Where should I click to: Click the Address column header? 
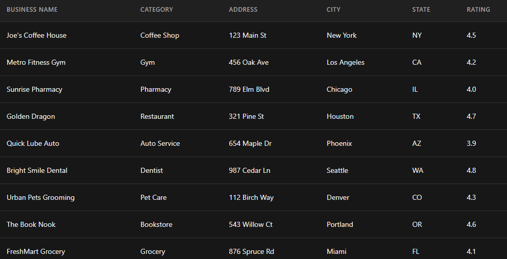[243, 10]
